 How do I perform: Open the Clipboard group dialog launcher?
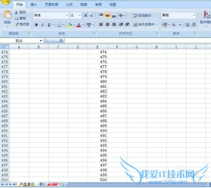29,33
